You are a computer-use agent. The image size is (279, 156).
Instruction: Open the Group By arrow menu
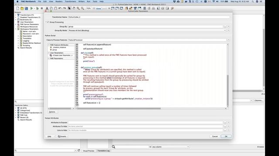coord(228,26)
